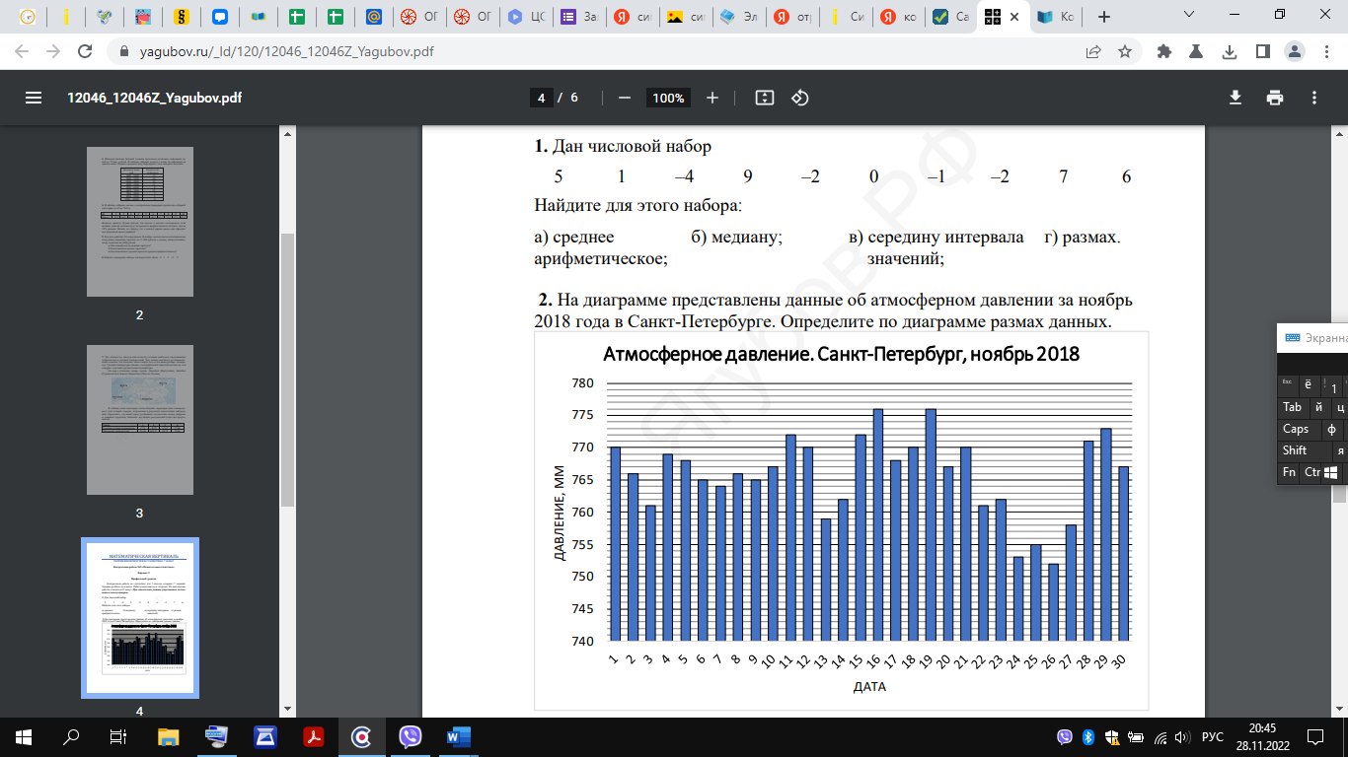Share this page icon in address bar
This screenshot has height=757, width=1348.
(x=1093, y=51)
